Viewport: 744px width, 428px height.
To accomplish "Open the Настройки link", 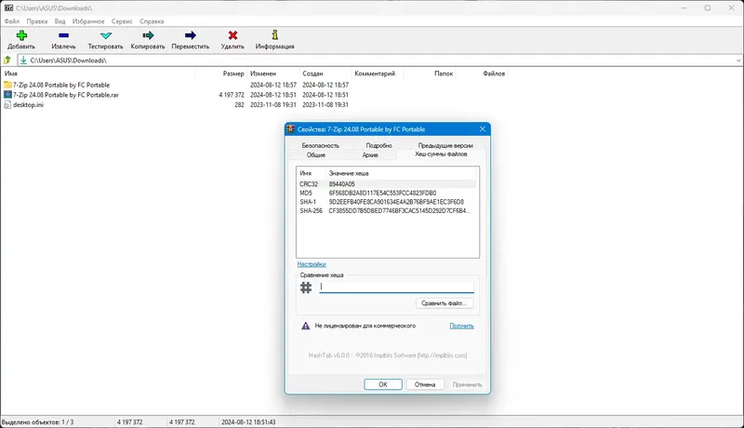I will 312,264.
